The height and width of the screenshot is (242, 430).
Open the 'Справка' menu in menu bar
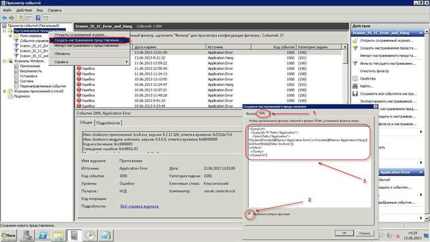(x=54, y=10)
